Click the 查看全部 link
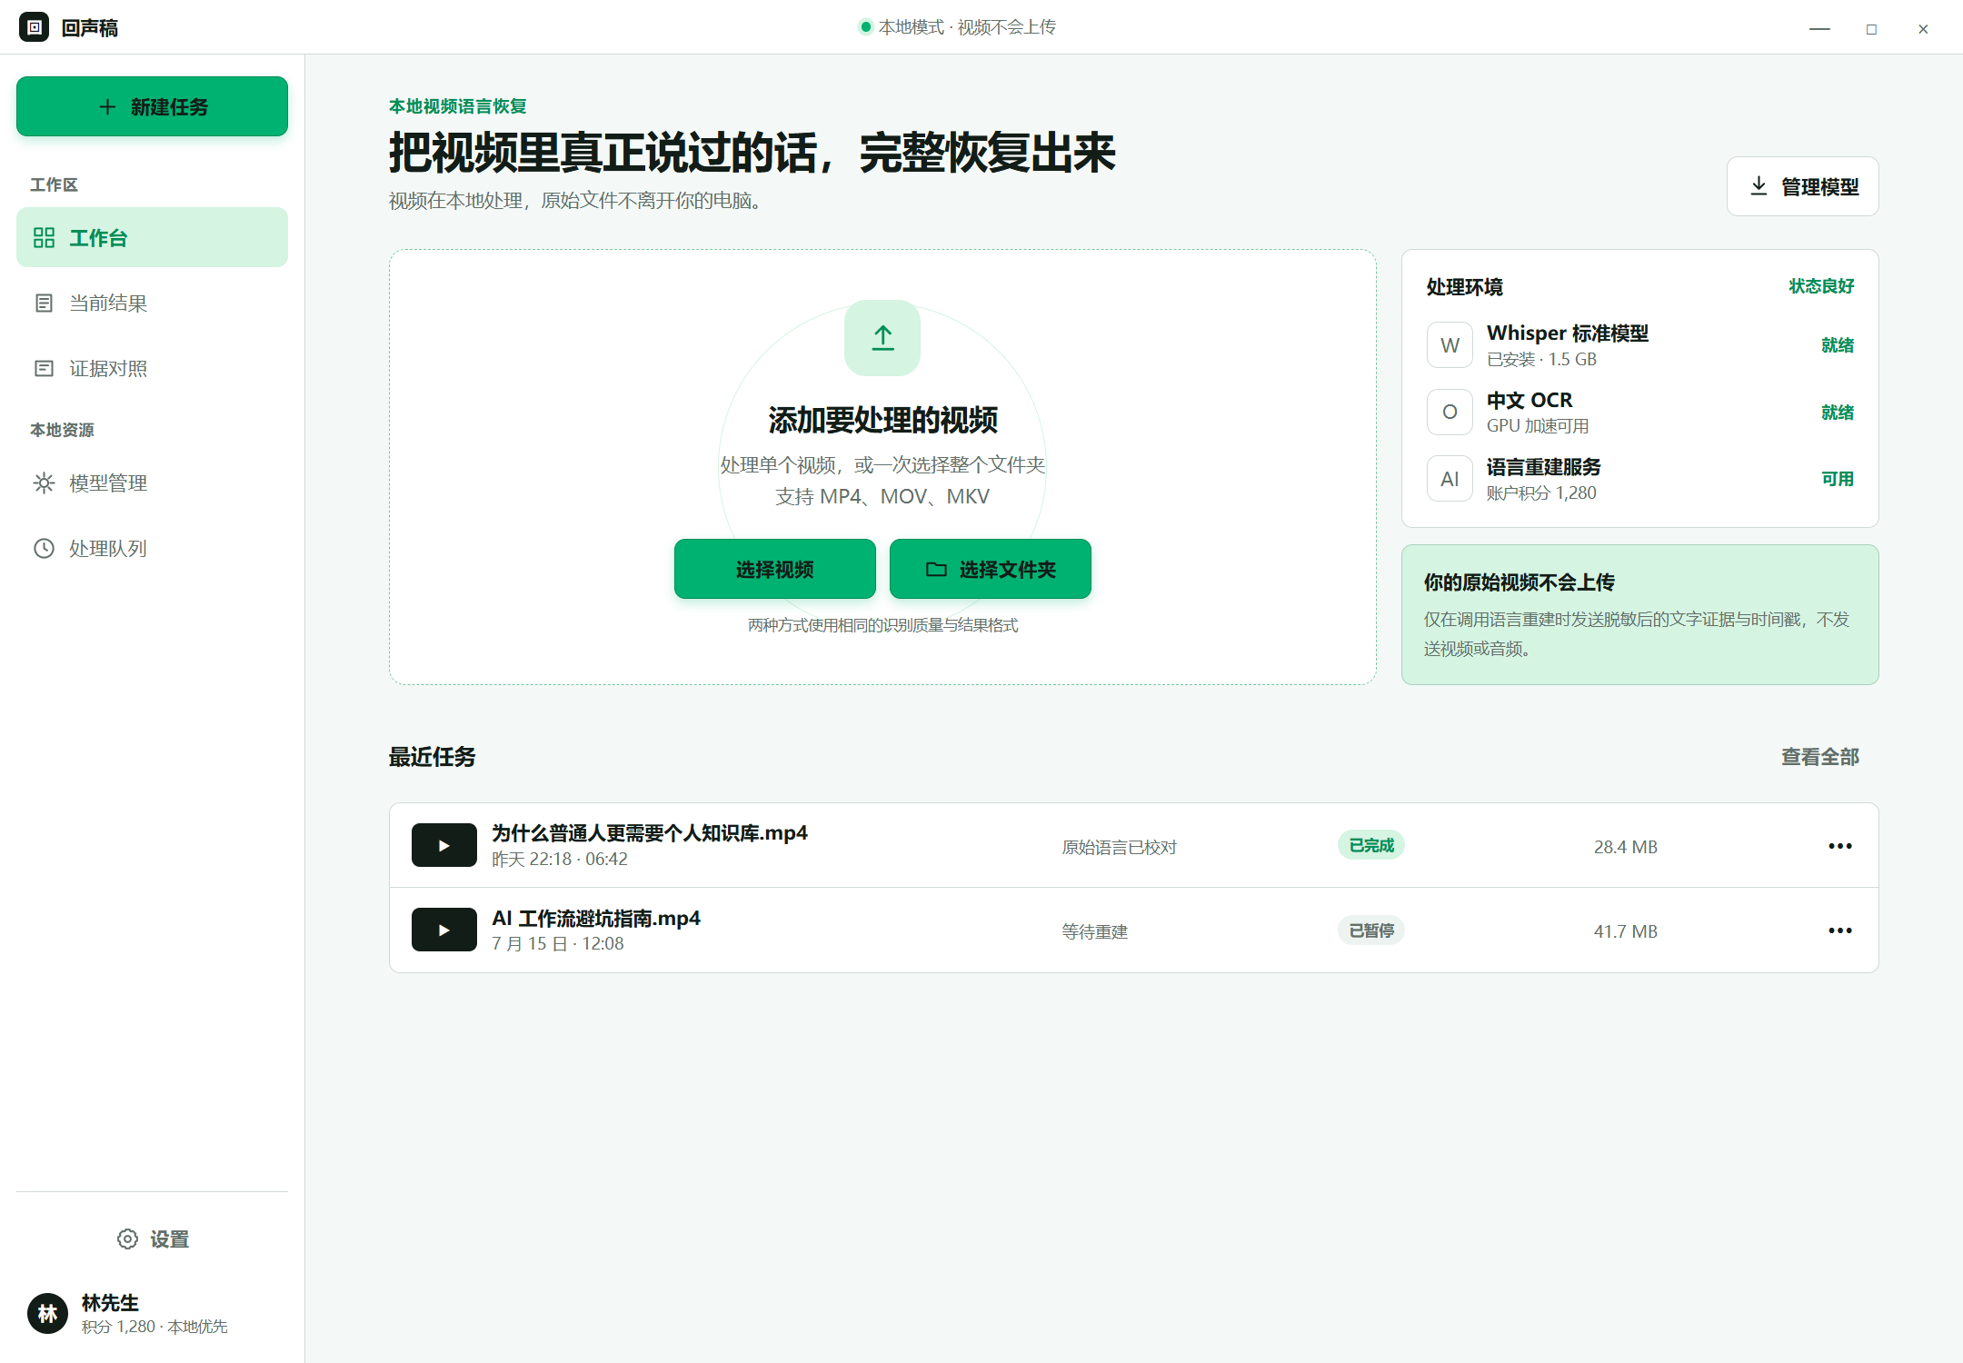The image size is (1963, 1363). click(x=1819, y=757)
